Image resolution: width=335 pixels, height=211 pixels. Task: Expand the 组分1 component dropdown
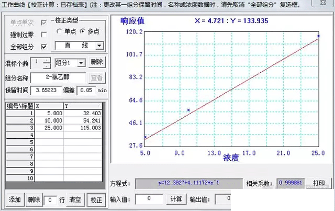(81, 62)
